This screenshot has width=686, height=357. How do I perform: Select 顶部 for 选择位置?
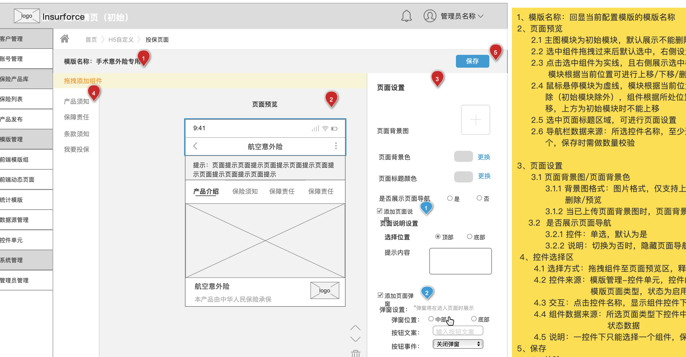(438, 236)
